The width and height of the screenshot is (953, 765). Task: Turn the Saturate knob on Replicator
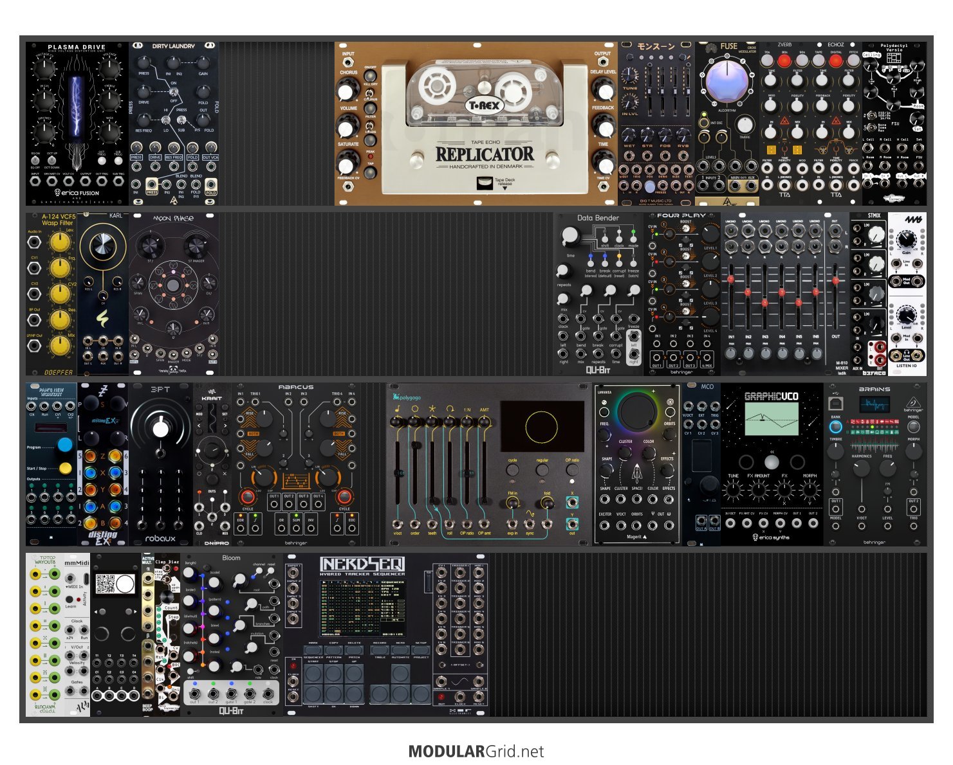[x=348, y=163]
